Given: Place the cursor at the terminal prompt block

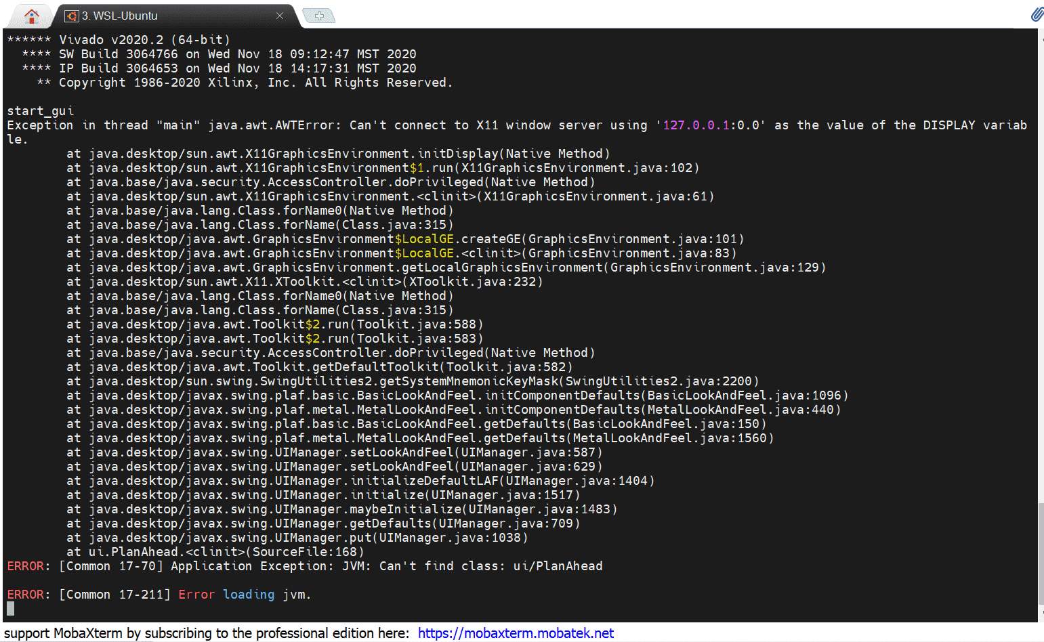Looking at the screenshot, I should (10, 609).
